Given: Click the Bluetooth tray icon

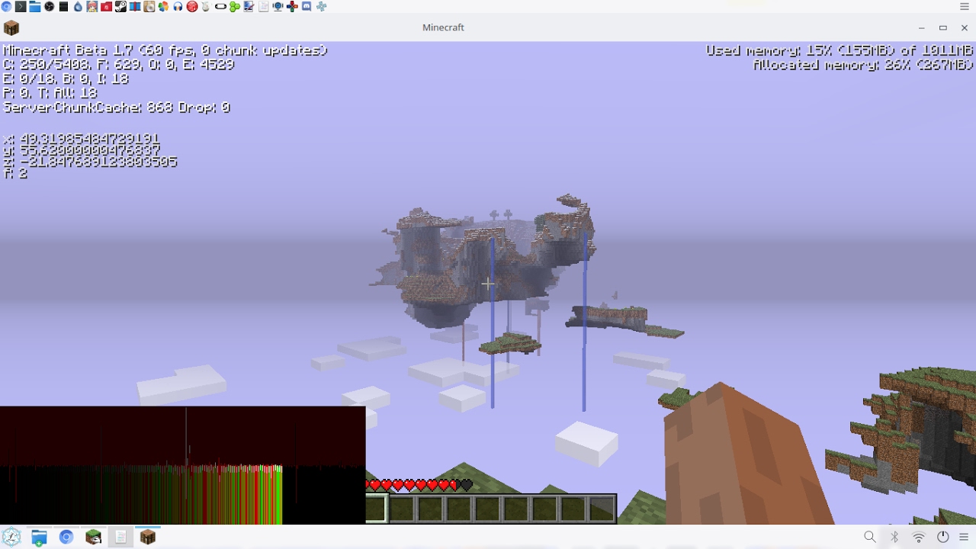Looking at the screenshot, I should coord(894,537).
